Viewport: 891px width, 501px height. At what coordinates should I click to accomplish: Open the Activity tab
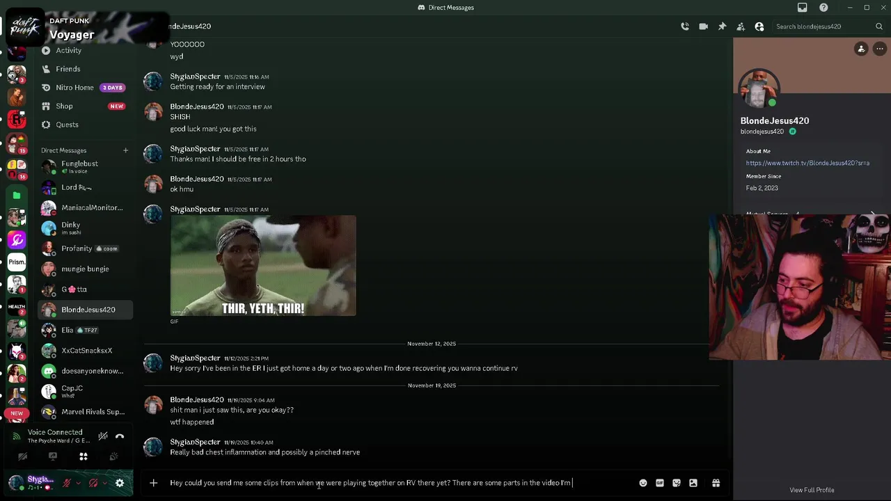coord(85,50)
